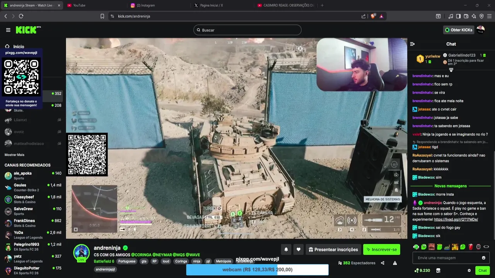495x278 pixels.
Task: Open Leo AI sparkle icon
Action: [x=474, y=16]
